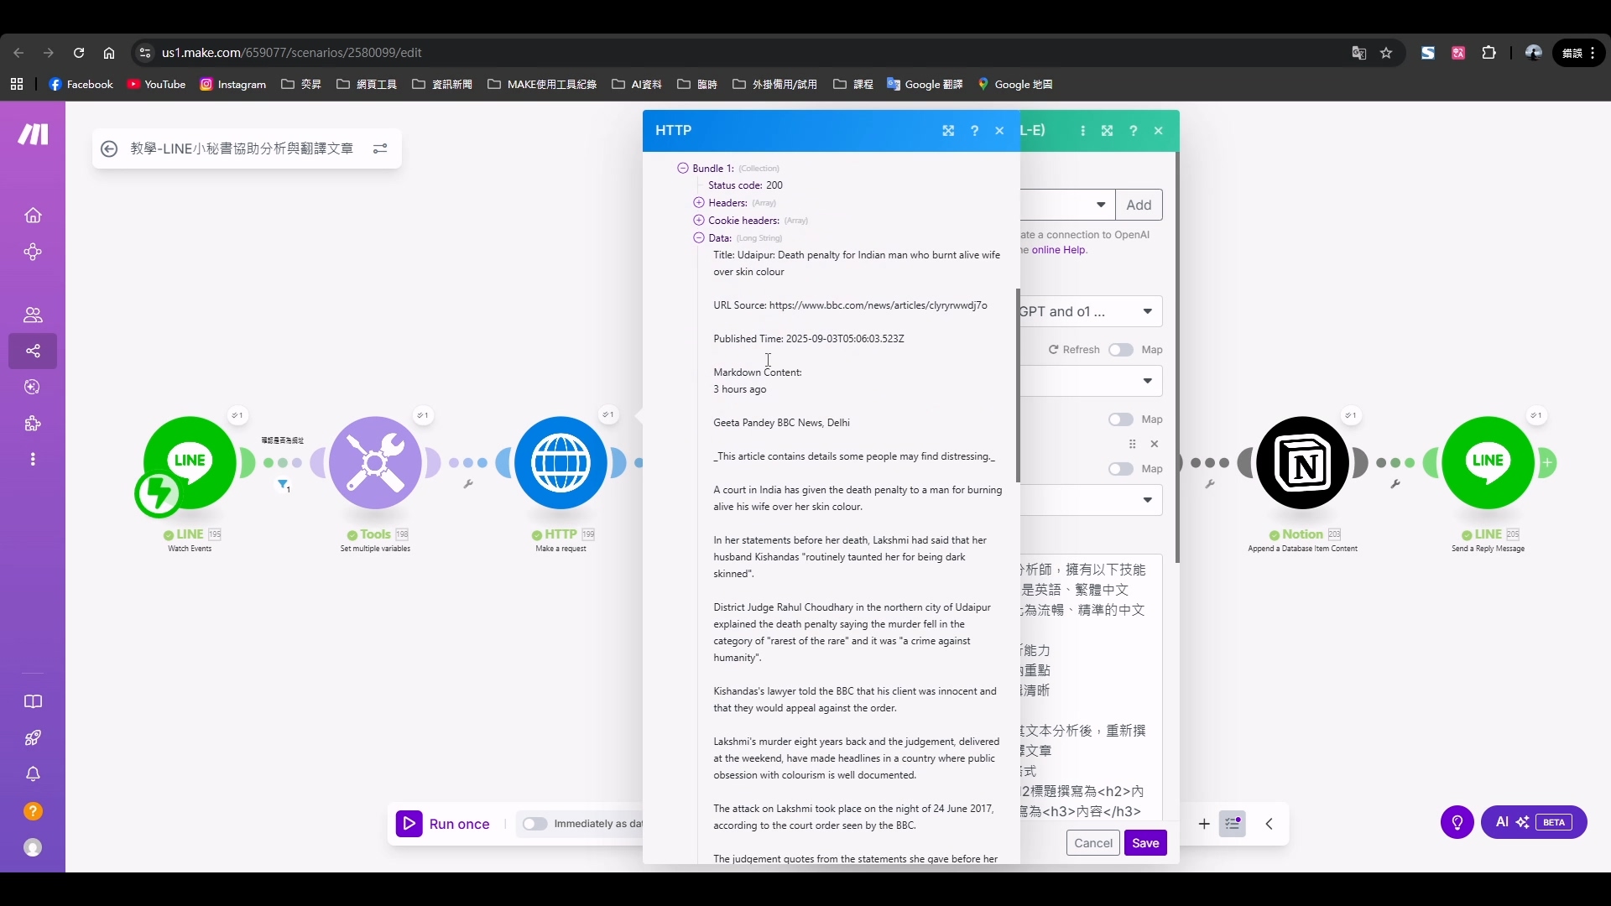The image size is (1611, 906).
Task: Open the online Help link
Action: (1058, 250)
